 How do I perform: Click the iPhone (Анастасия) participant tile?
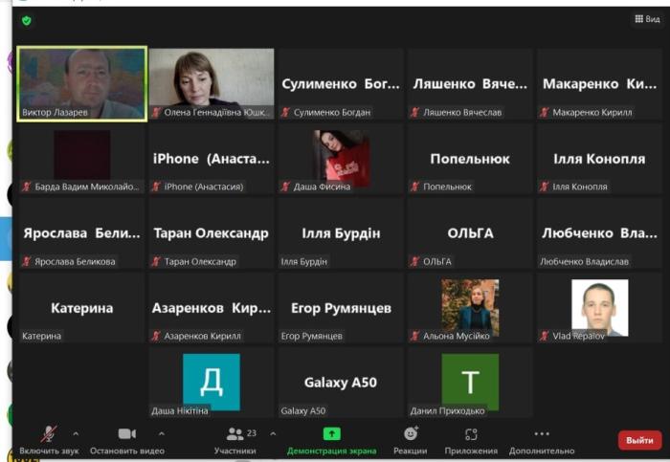click(211, 159)
